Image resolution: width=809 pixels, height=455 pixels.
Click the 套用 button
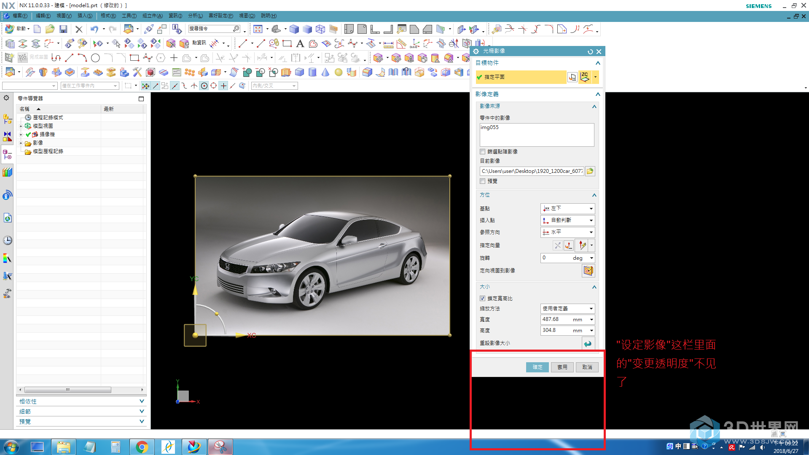pyautogui.click(x=562, y=367)
